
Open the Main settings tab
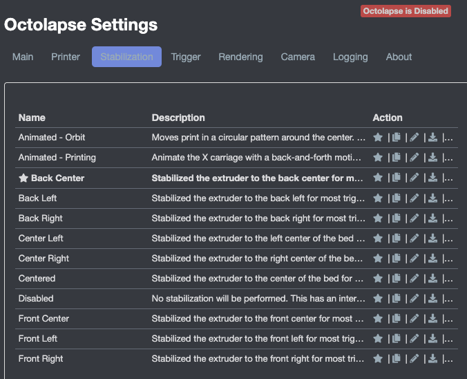23,57
